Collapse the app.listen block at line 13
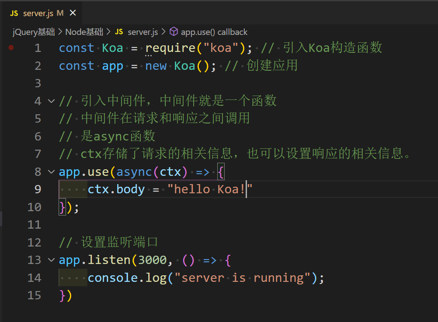Screen dimensions: 438x322 tap(51, 260)
